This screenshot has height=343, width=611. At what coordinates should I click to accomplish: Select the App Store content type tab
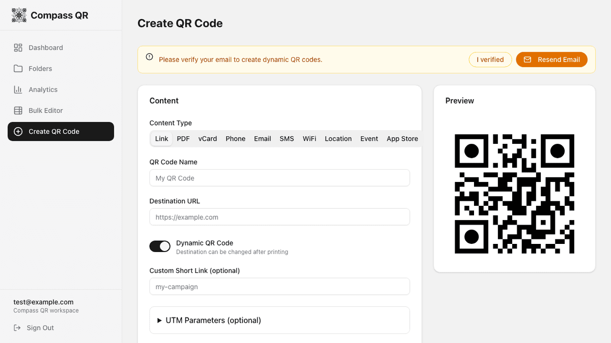tap(402, 139)
